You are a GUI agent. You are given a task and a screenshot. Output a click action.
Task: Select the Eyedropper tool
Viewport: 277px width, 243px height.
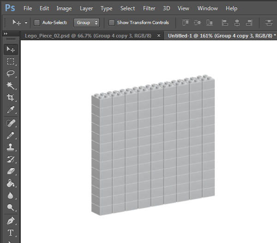pos(11,109)
